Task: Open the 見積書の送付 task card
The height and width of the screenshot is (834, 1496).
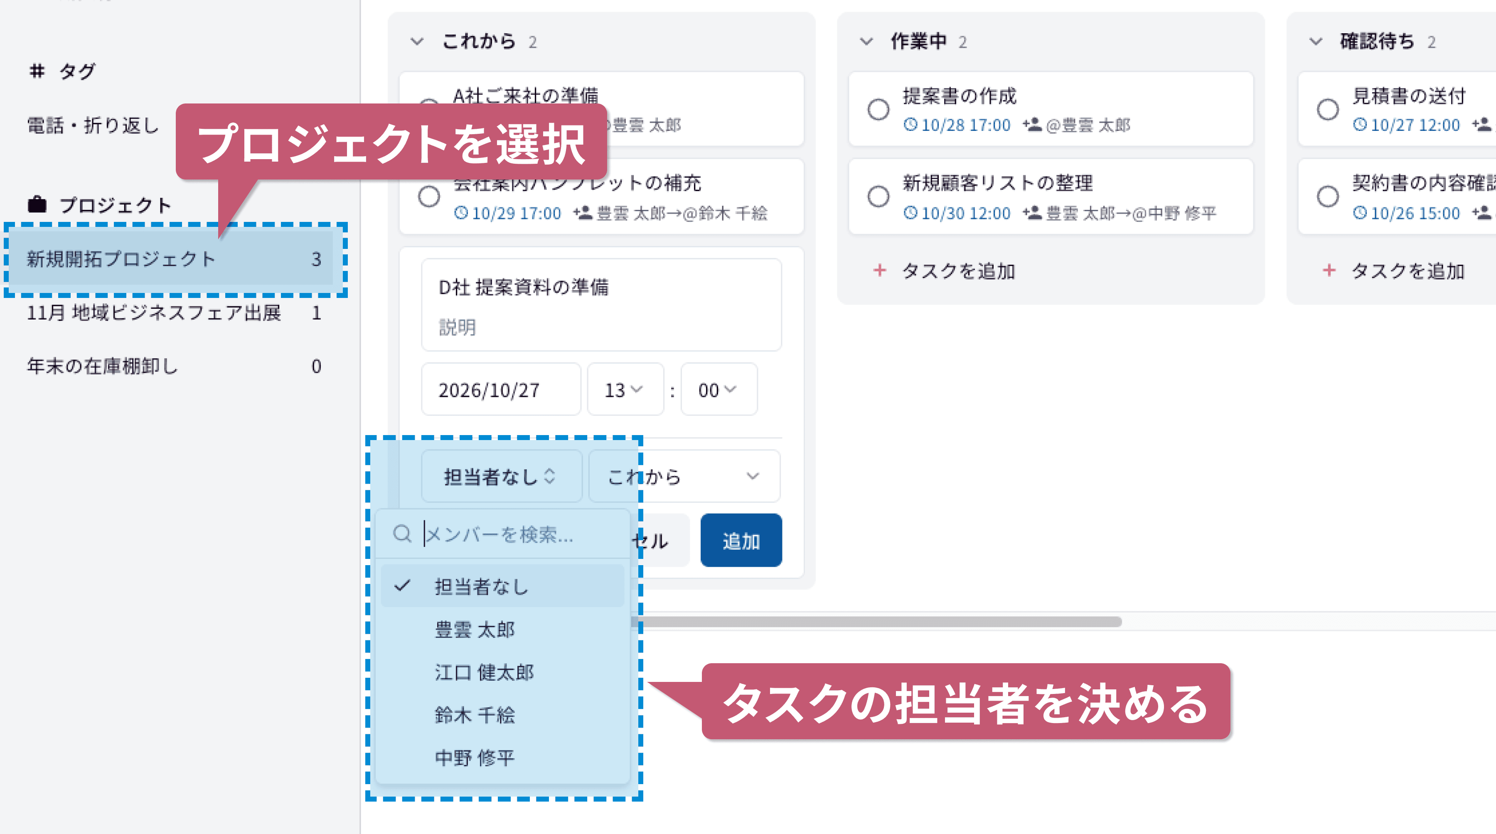Action: (1397, 109)
